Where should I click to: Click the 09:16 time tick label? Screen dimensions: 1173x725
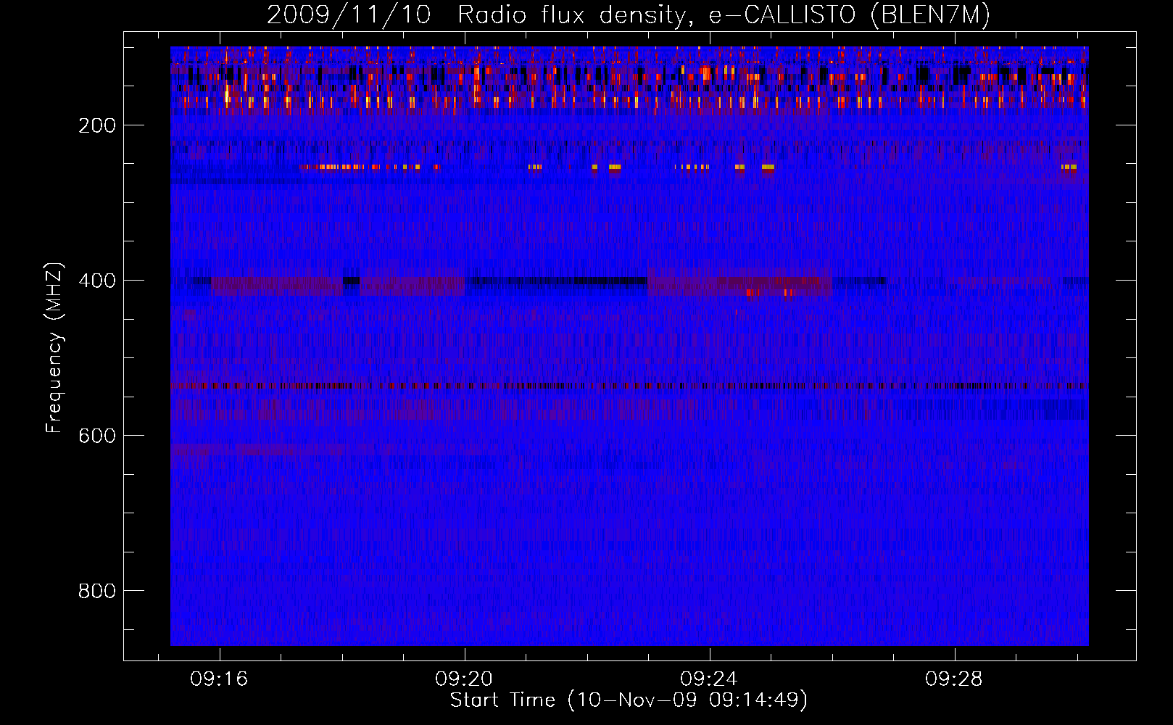coord(219,679)
